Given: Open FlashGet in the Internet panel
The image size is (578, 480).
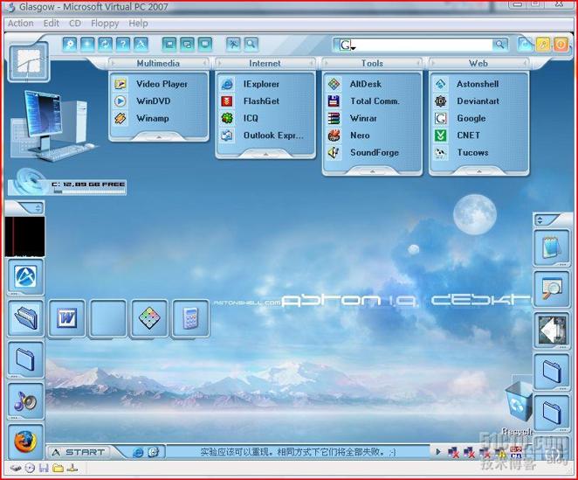Looking at the screenshot, I should coord(265,101).
